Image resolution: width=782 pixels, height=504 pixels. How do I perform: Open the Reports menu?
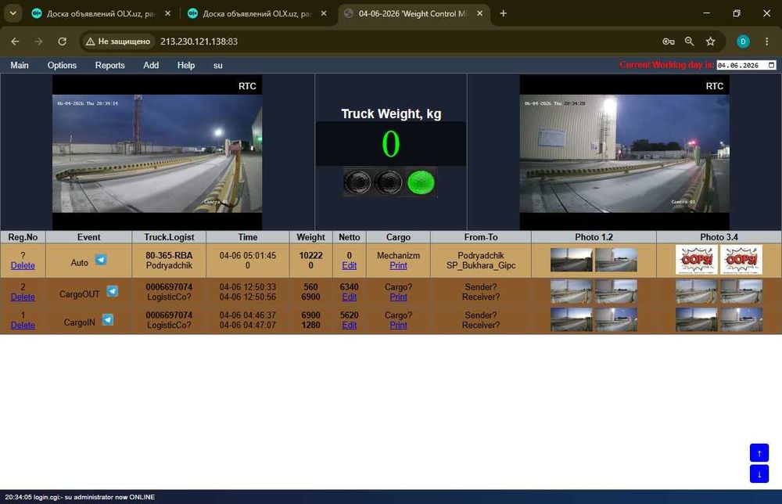[109, 66]
